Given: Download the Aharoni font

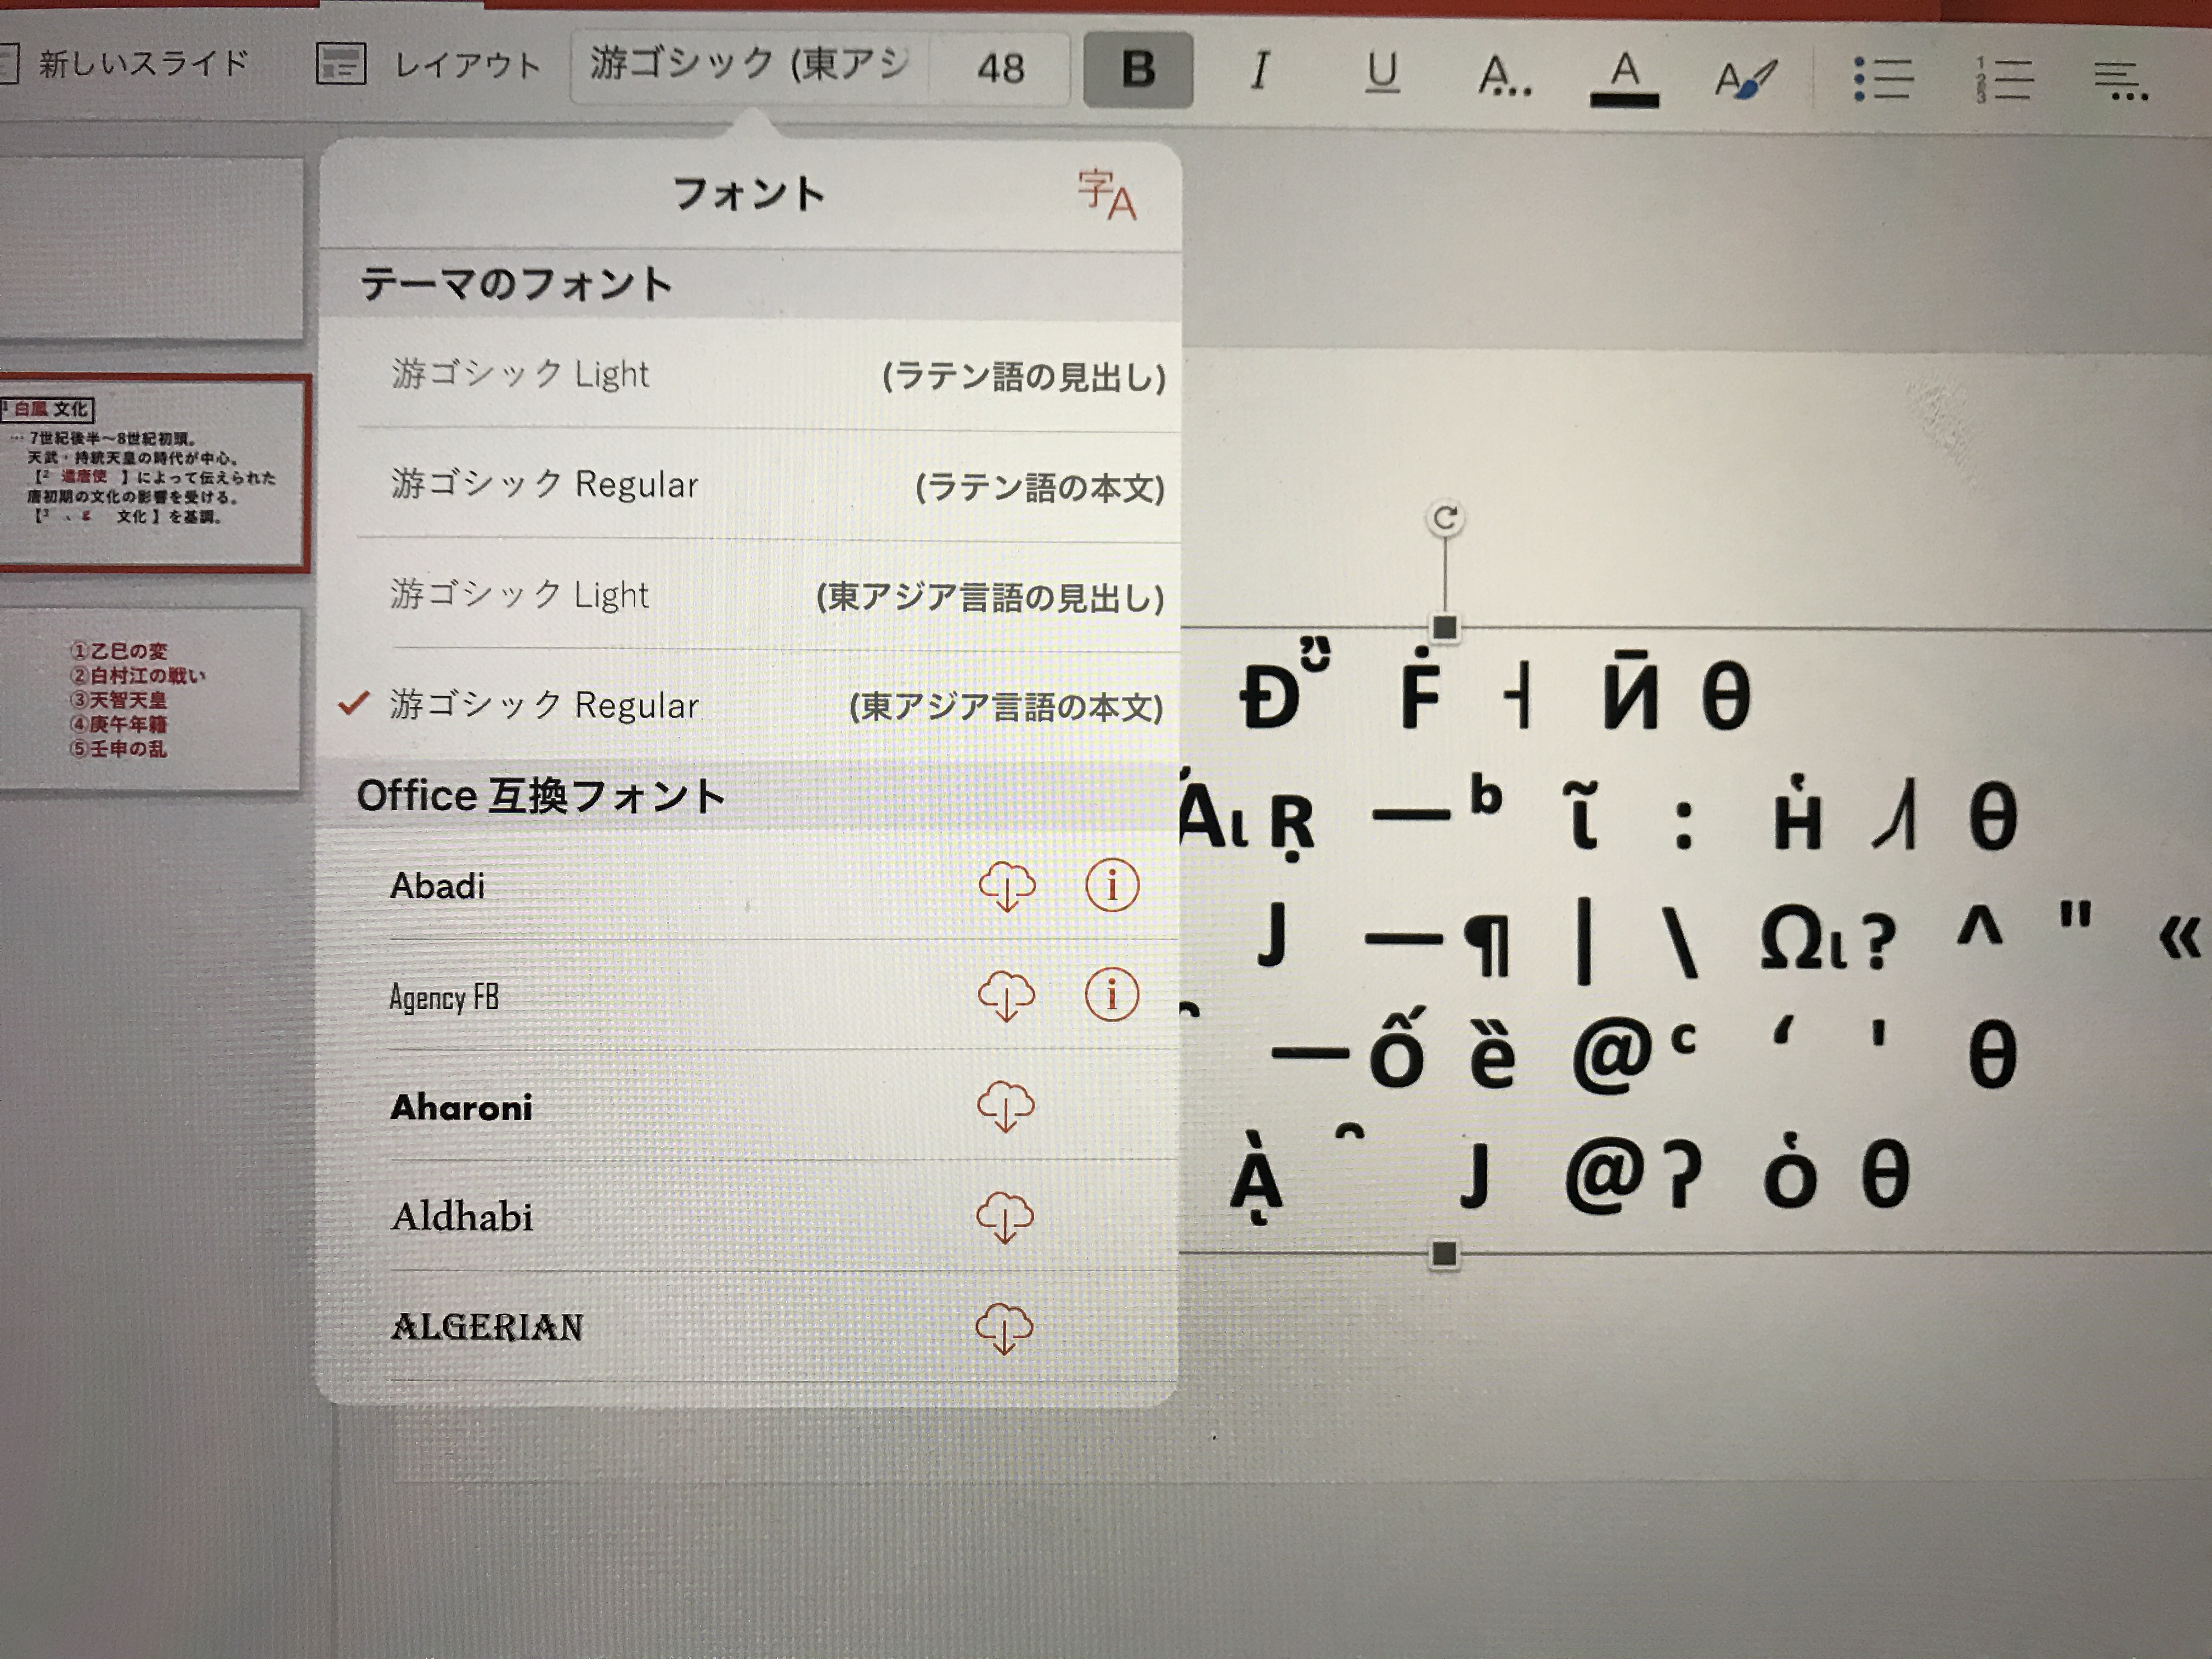Looking at the screenshot, I should (x=1006, y=1106).
